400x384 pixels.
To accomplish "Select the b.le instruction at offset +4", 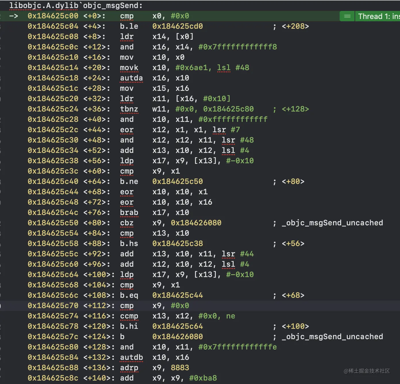I will [x=129, y=26].
